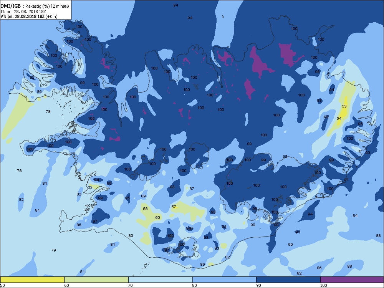The height and width of the screenshot is (288, 384).
Task: Click the legend scale label '70'
Action: 131,285
